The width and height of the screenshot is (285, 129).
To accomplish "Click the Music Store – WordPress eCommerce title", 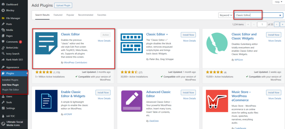I will pos(241,96).
